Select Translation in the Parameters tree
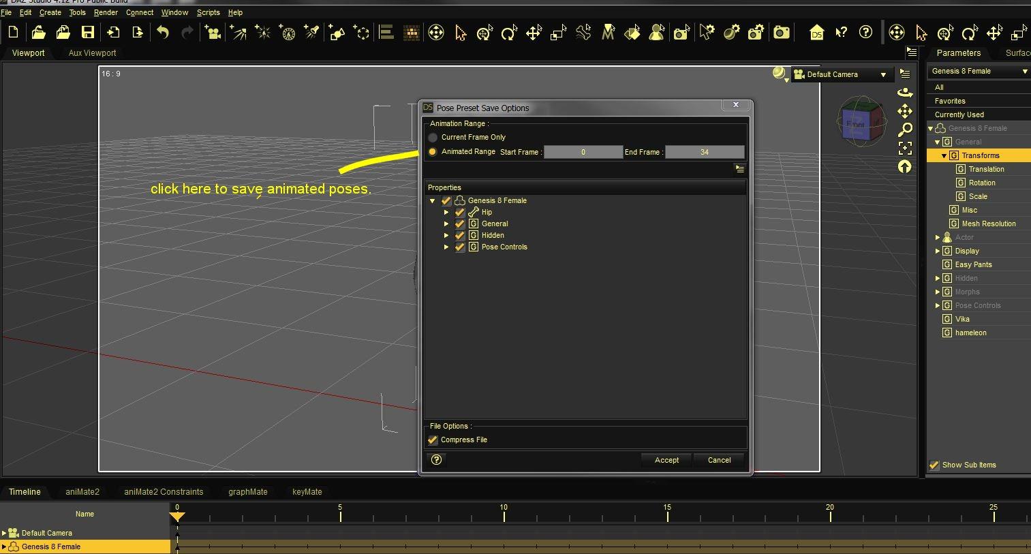Screen dimensions: 1031x554 coord(987,170)
